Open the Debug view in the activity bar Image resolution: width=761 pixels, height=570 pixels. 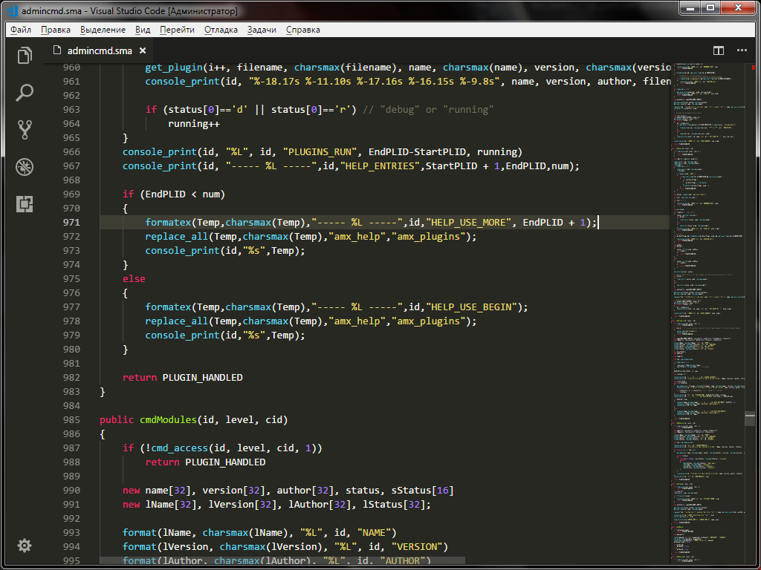coord(25,167)
